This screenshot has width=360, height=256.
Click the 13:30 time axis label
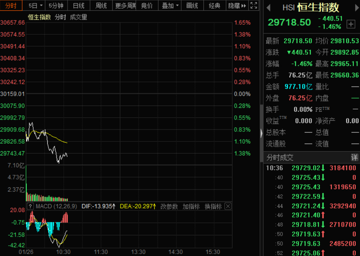(x=138, y=252)
